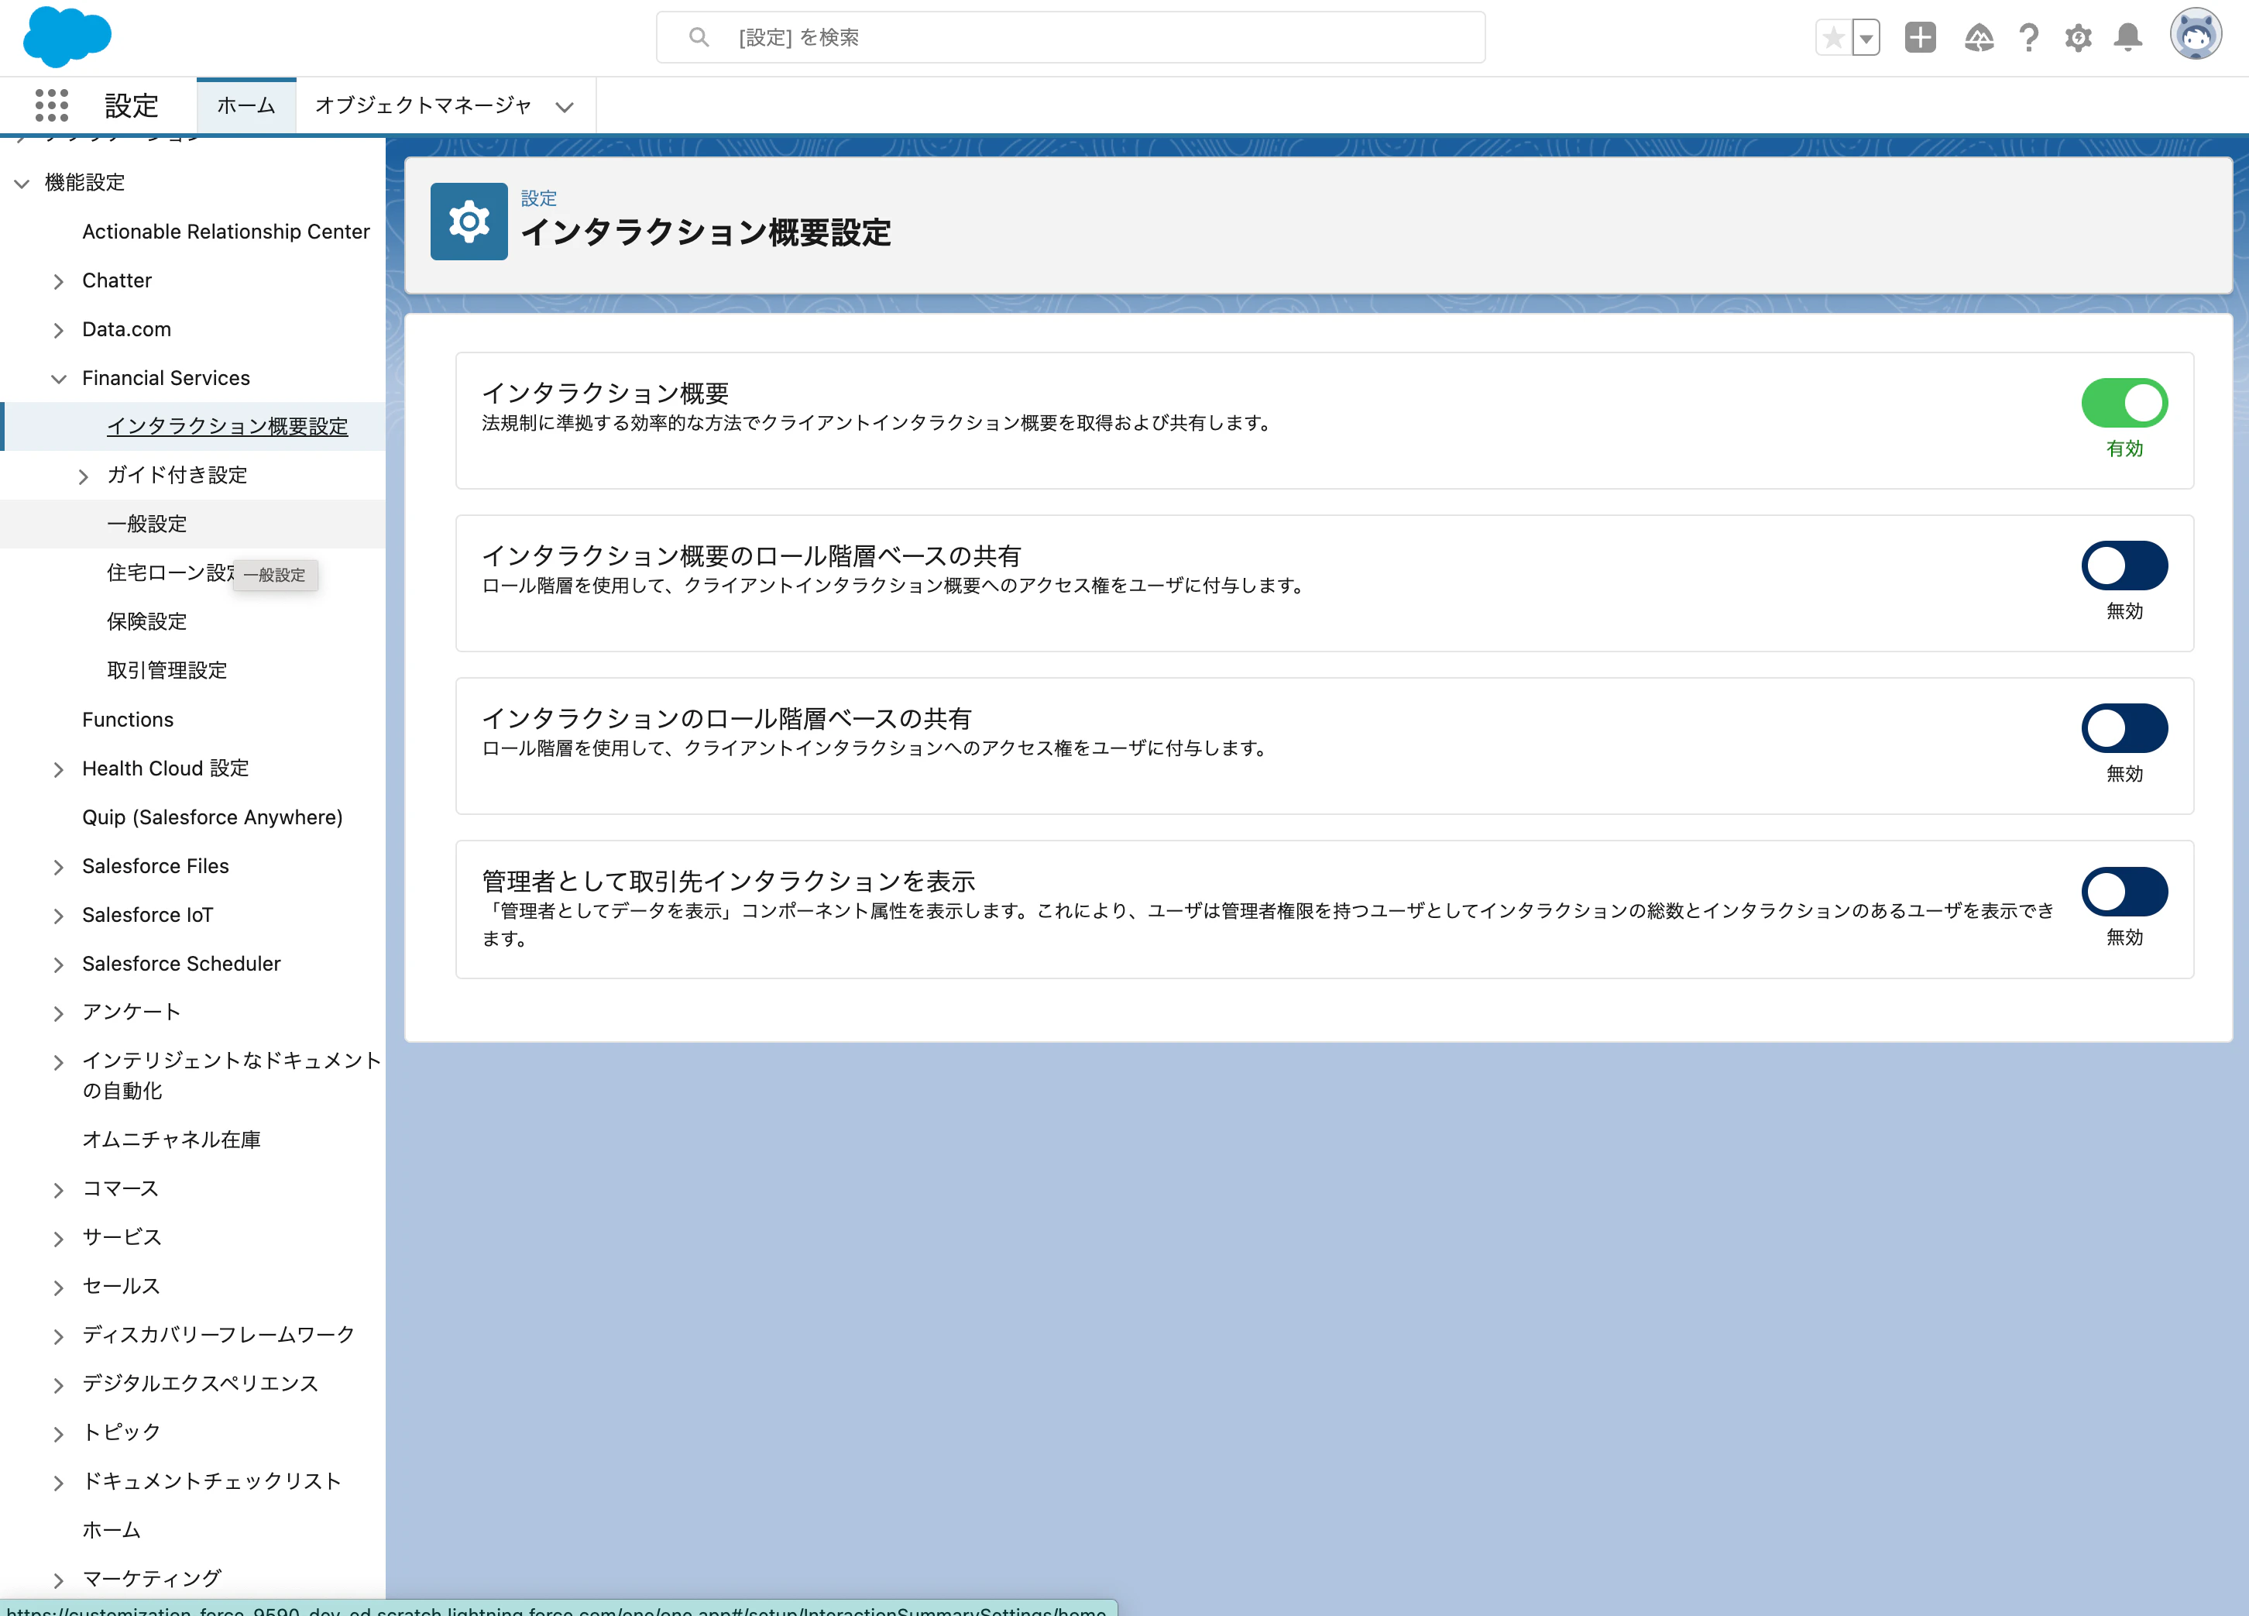Enable インタラクションのロール階層ベースの共有 toggle
2249x1616 pixels.
[x=2124, y=728]
